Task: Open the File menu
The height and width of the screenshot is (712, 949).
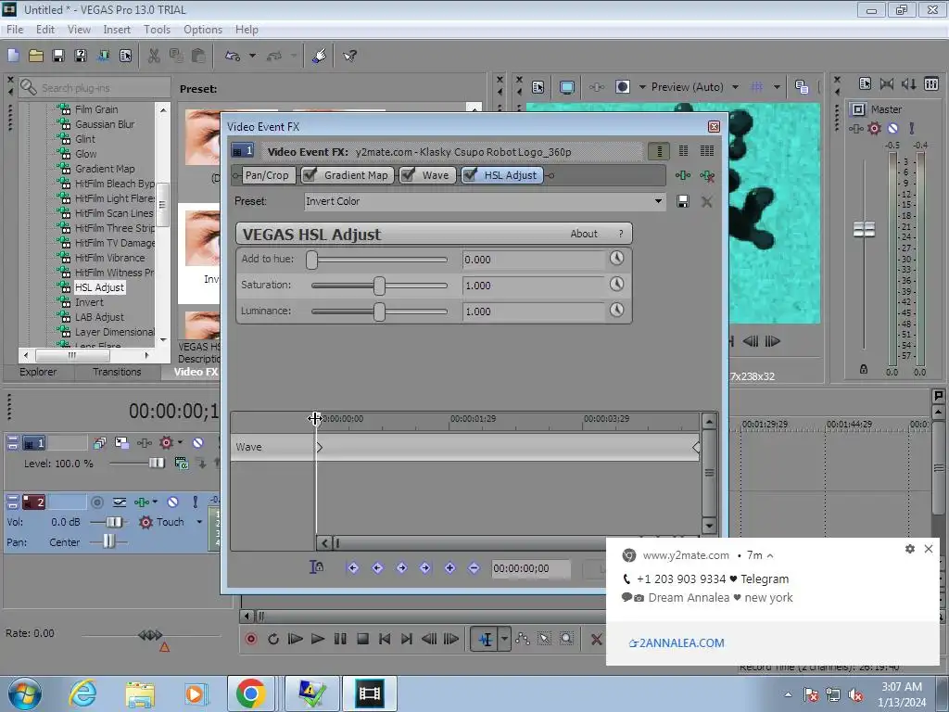Action: click(15, 29)
